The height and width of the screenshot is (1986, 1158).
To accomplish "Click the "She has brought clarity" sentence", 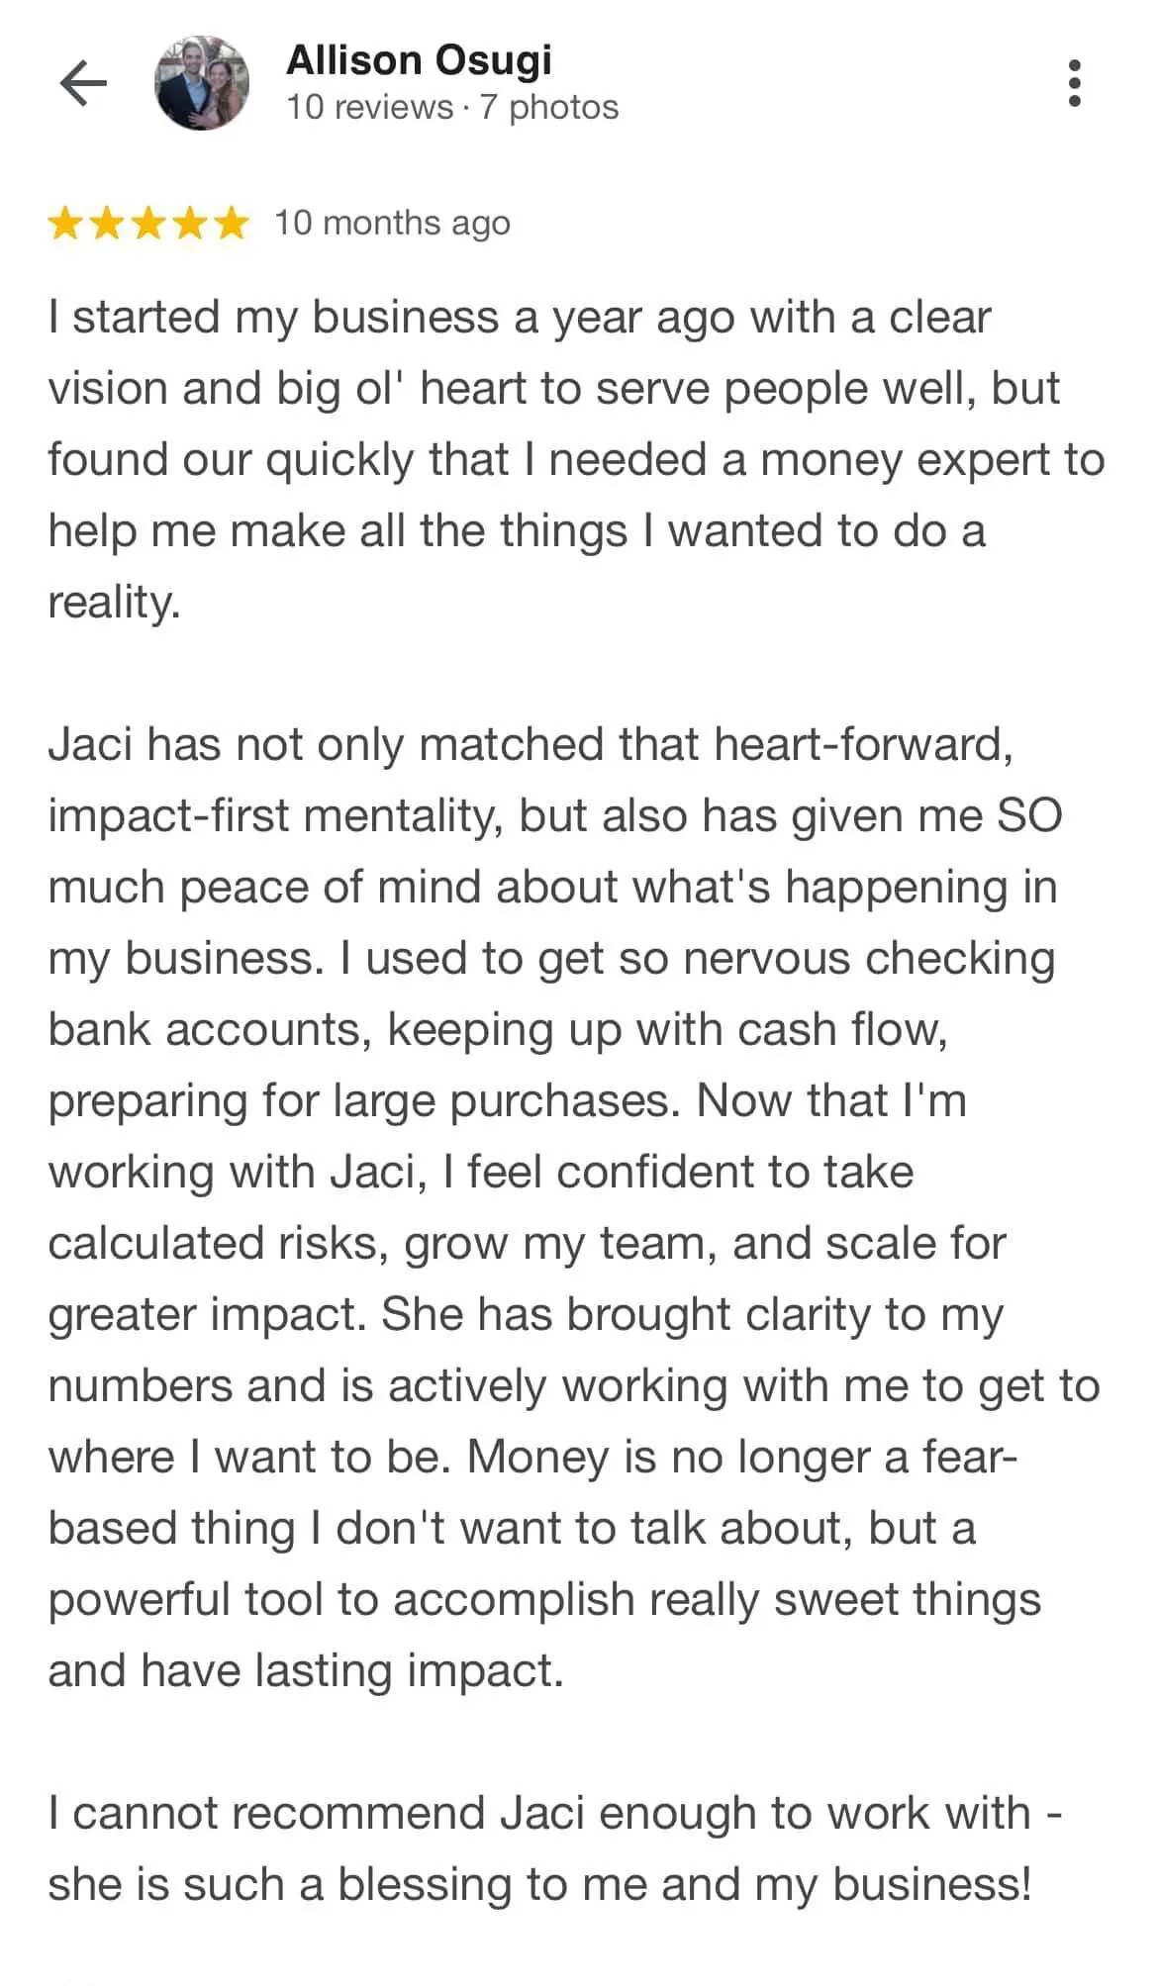I will (693, 1315).
